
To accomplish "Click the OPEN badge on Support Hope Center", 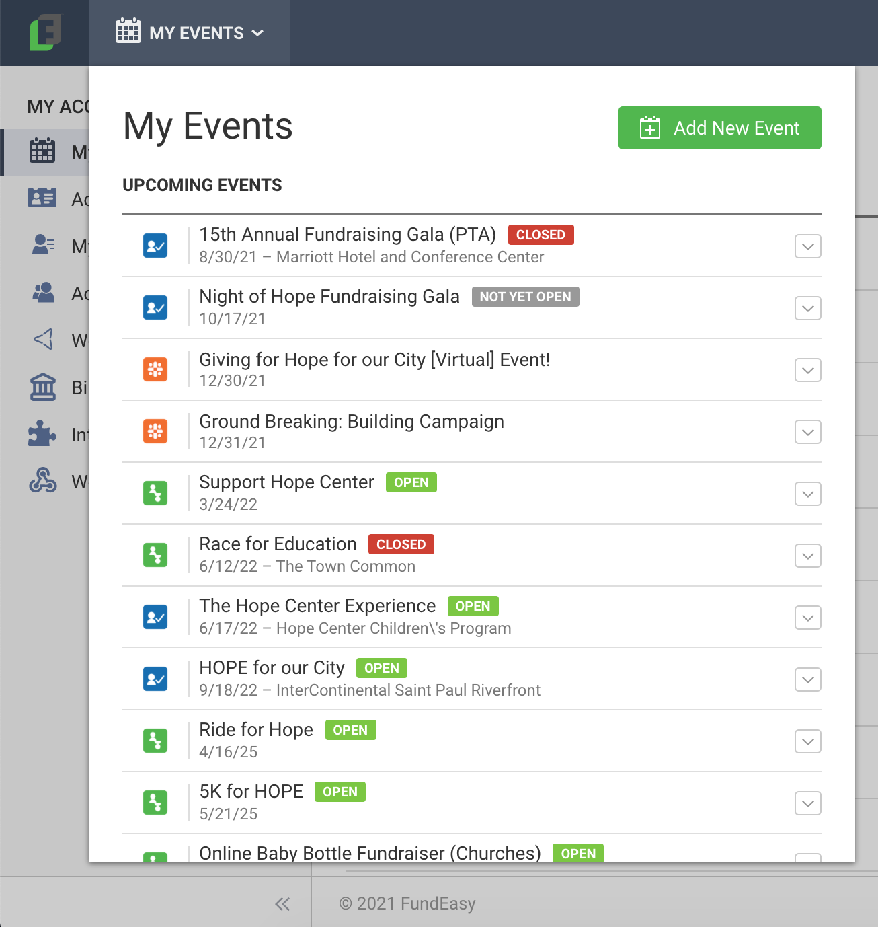I will point(411,482).
